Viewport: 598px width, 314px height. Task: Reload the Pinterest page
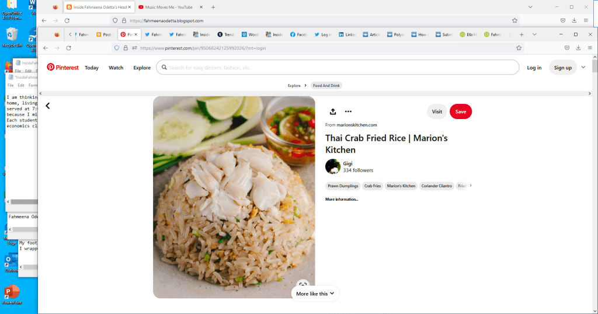click(x=69, y=48)
